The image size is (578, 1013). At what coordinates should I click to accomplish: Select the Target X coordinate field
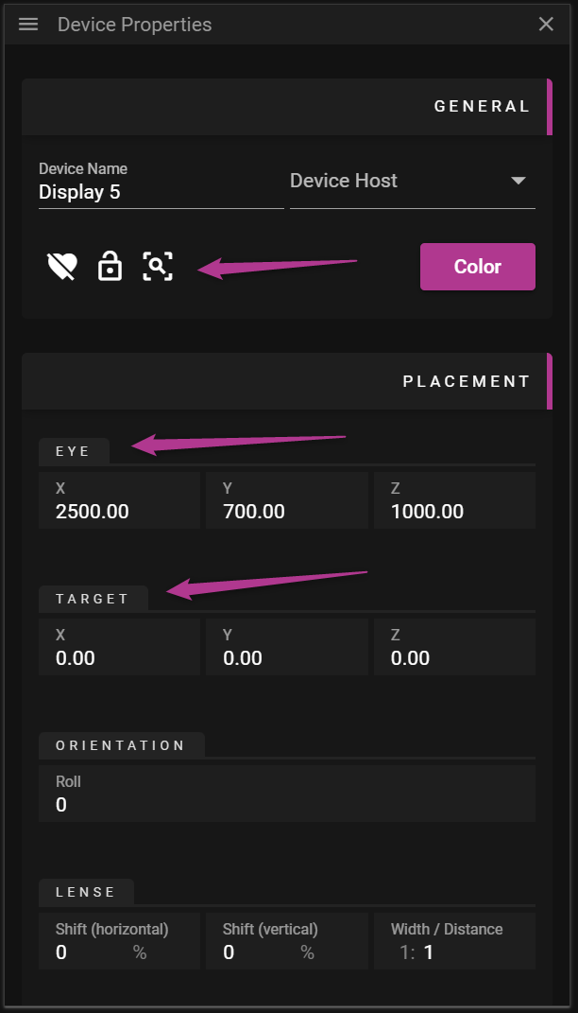[x=120, y=658]
